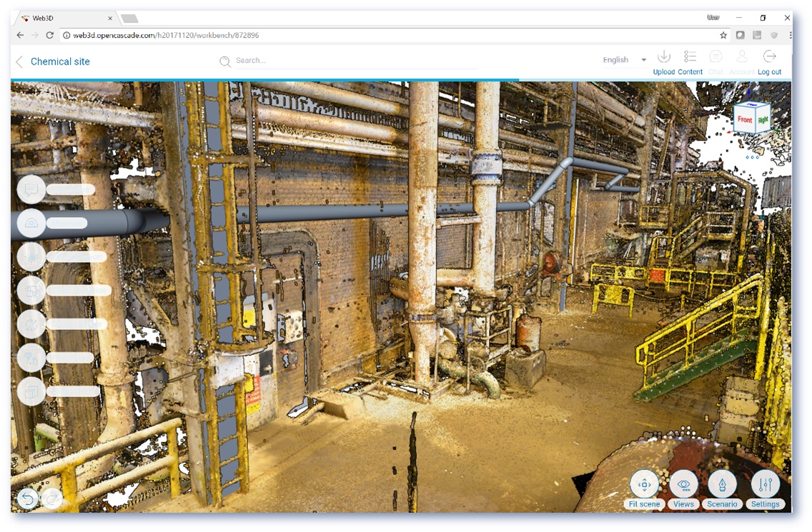Screen dimensions: 812x532
Task: Click the first browser extension icon
Action: [x=741, y=35]
